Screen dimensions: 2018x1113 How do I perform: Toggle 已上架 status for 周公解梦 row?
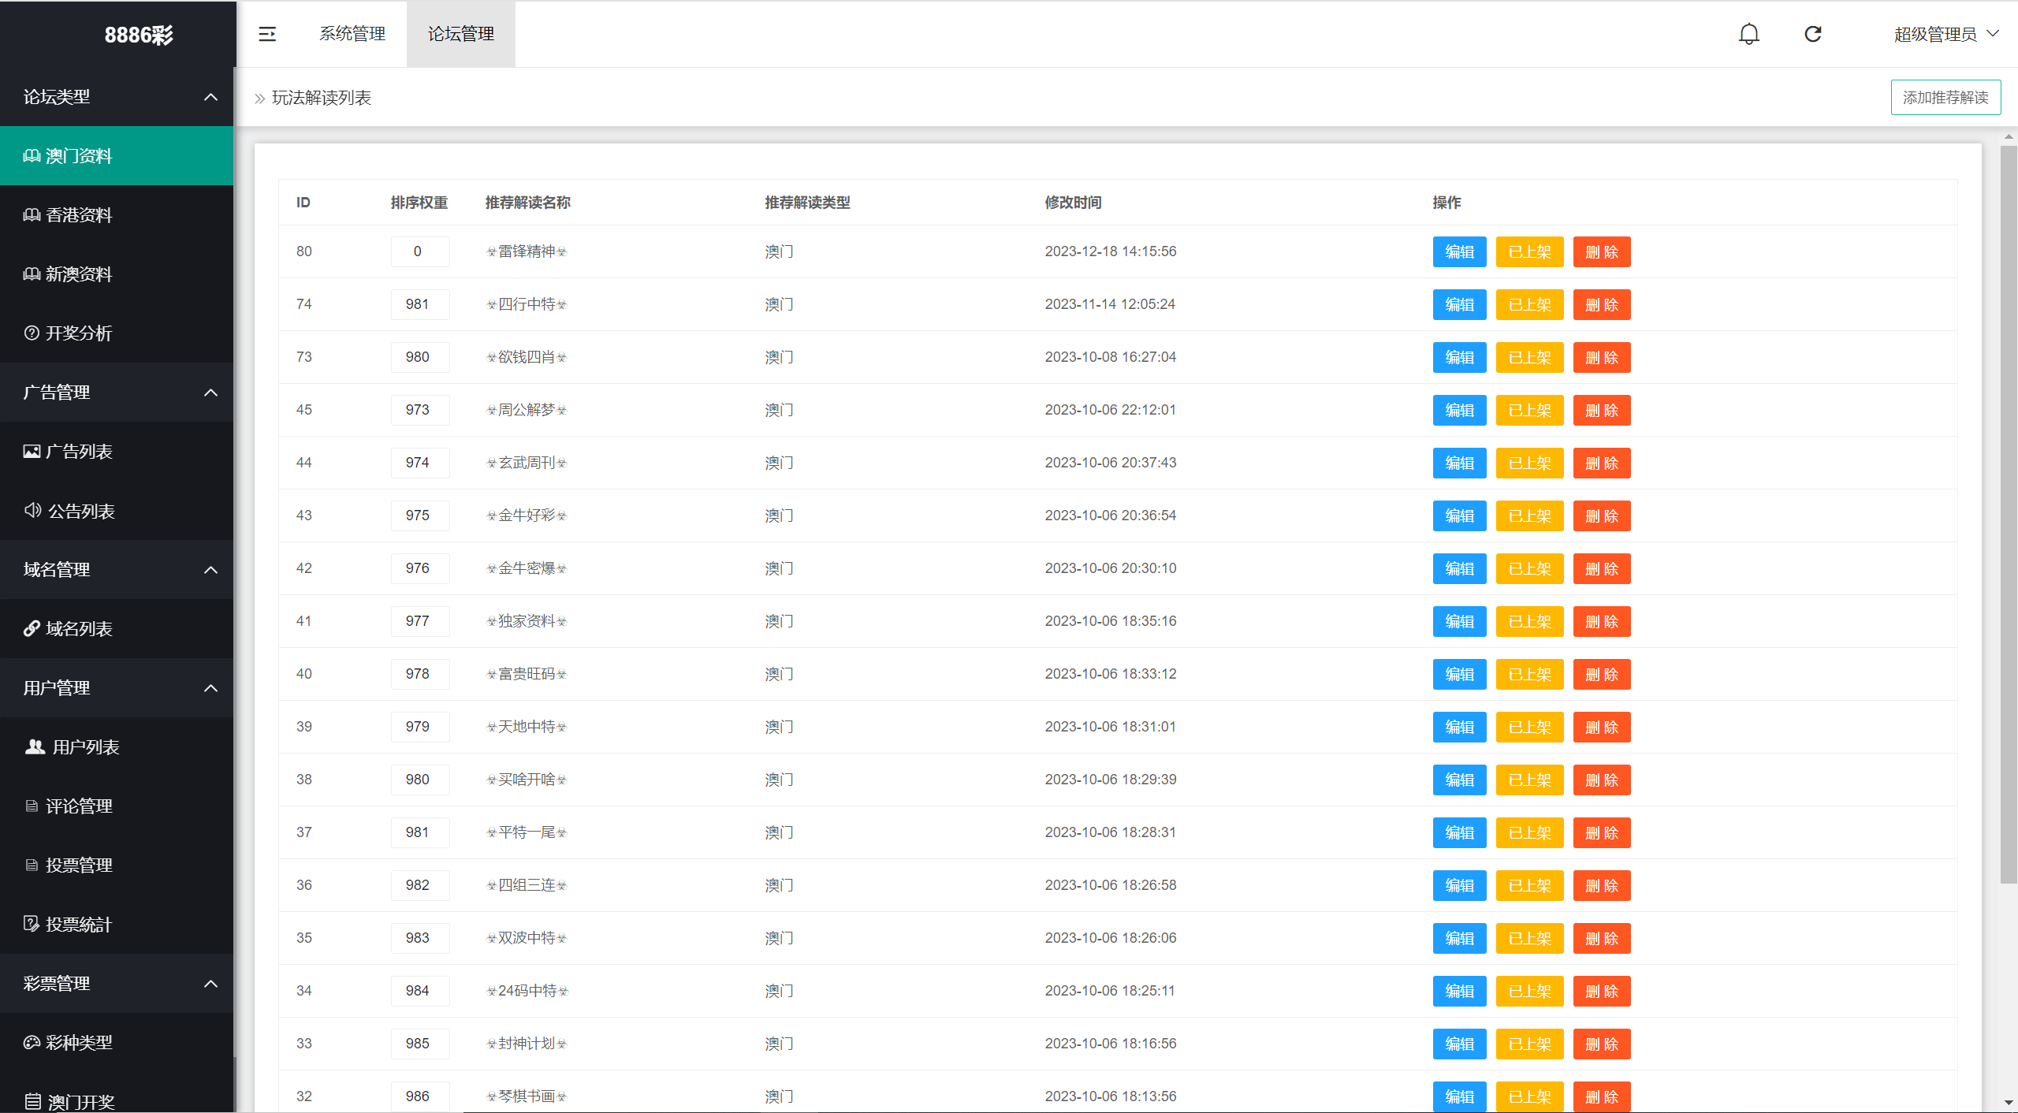point(1529,411)
